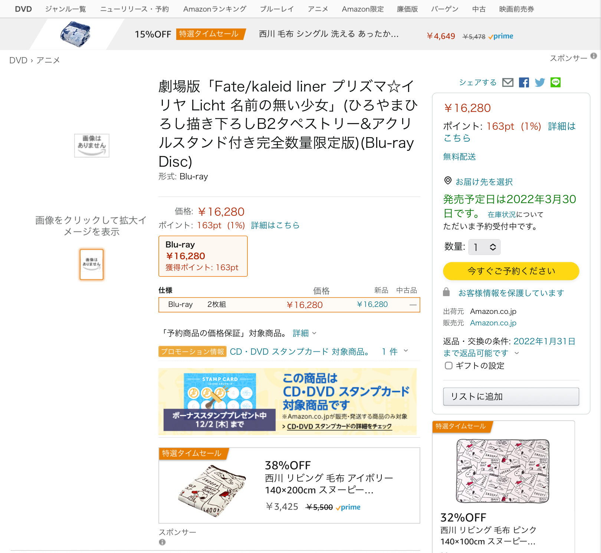Image resolution: width=601 pixels, height=553 pixels.
Task: Click 2022年1月31日まで返品可能です link
Action: pos(509,347)
